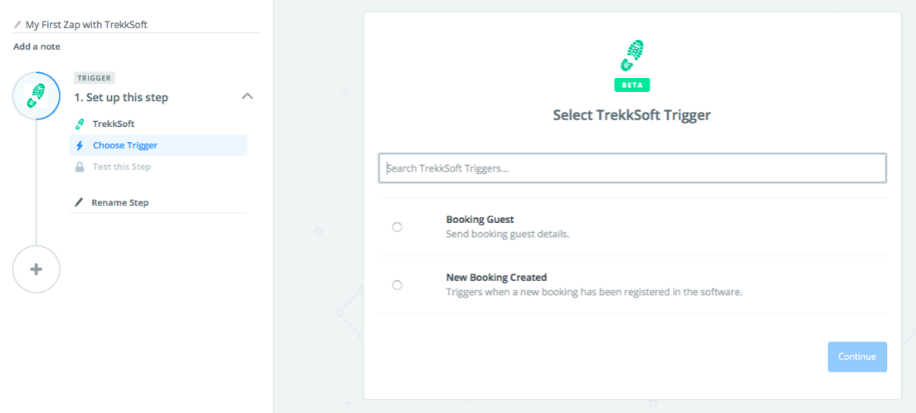Click Add a note link
916x413 pixels.
click(37, 46)
